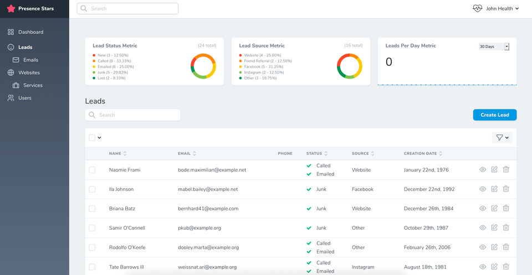Delete Rodolfo O'Keefe's lead entry
Viewport: 532px width, 275px height.
tap(506, 247)
